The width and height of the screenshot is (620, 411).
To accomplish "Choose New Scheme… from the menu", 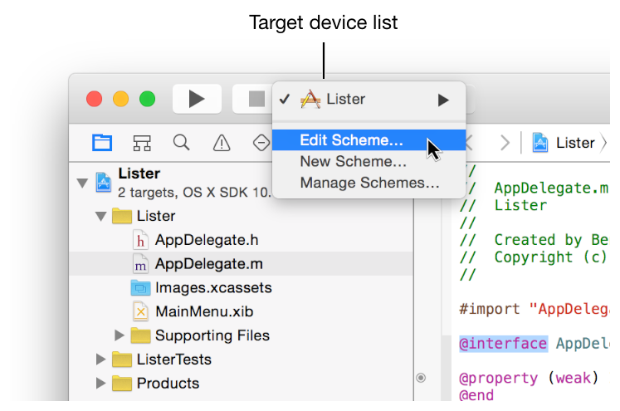I will click(369, 161).
